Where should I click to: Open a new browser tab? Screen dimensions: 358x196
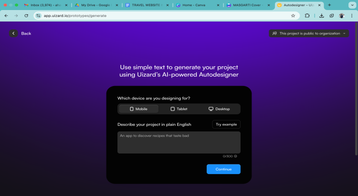329,5
